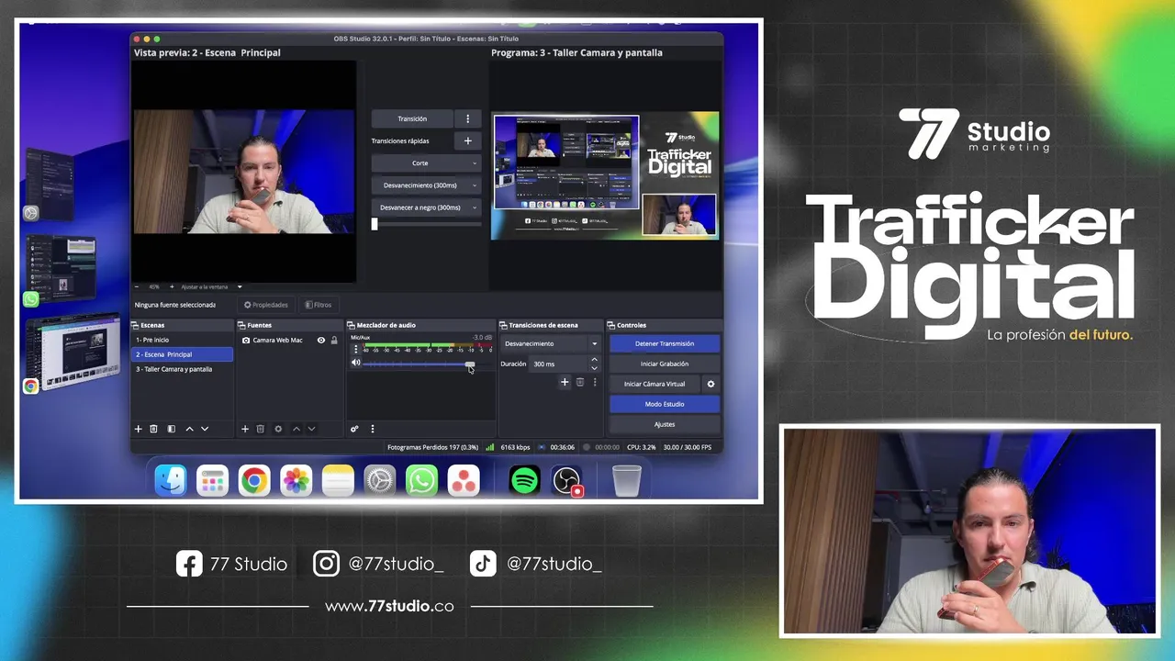Open the Ajustar a la ventana scaling dropdown
This screenshot has height=661, width=1175.
pos(211,286)
